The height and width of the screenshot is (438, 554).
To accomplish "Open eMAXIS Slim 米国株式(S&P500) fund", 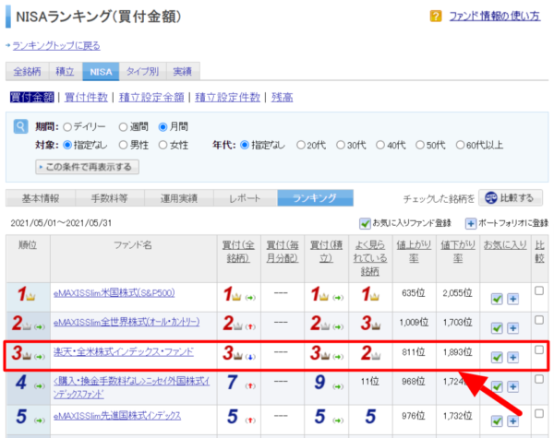I will pos(114,293).
